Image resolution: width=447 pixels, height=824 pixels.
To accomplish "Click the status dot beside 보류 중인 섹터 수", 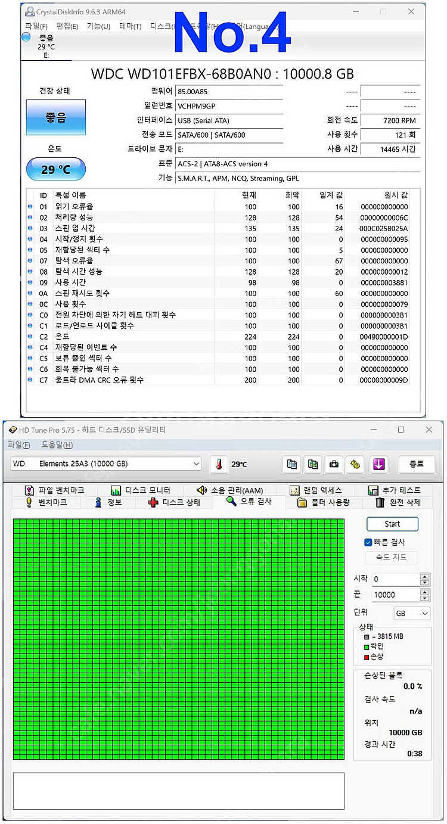I will point(30,358).
